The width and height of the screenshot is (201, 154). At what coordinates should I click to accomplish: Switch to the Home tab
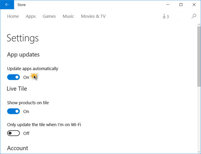13,16
